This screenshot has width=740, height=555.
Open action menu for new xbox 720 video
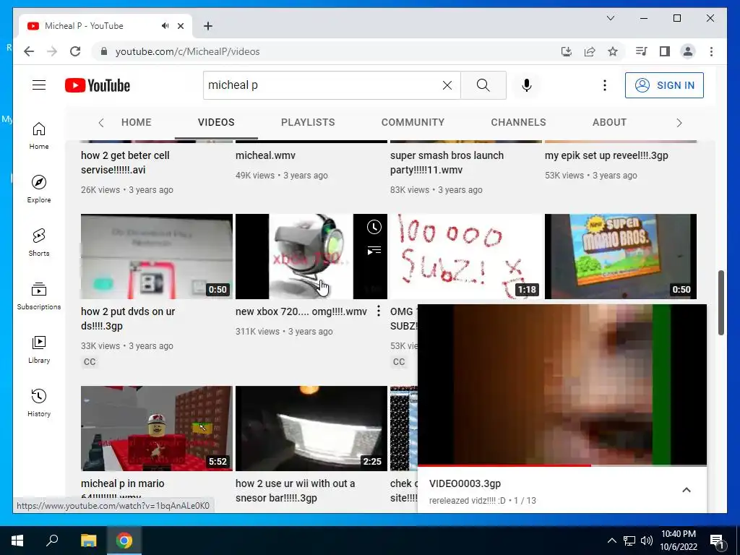379,311
